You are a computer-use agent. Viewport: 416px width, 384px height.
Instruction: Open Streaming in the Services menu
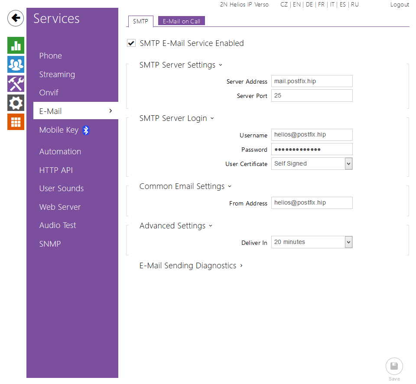(x=57, y=75)
